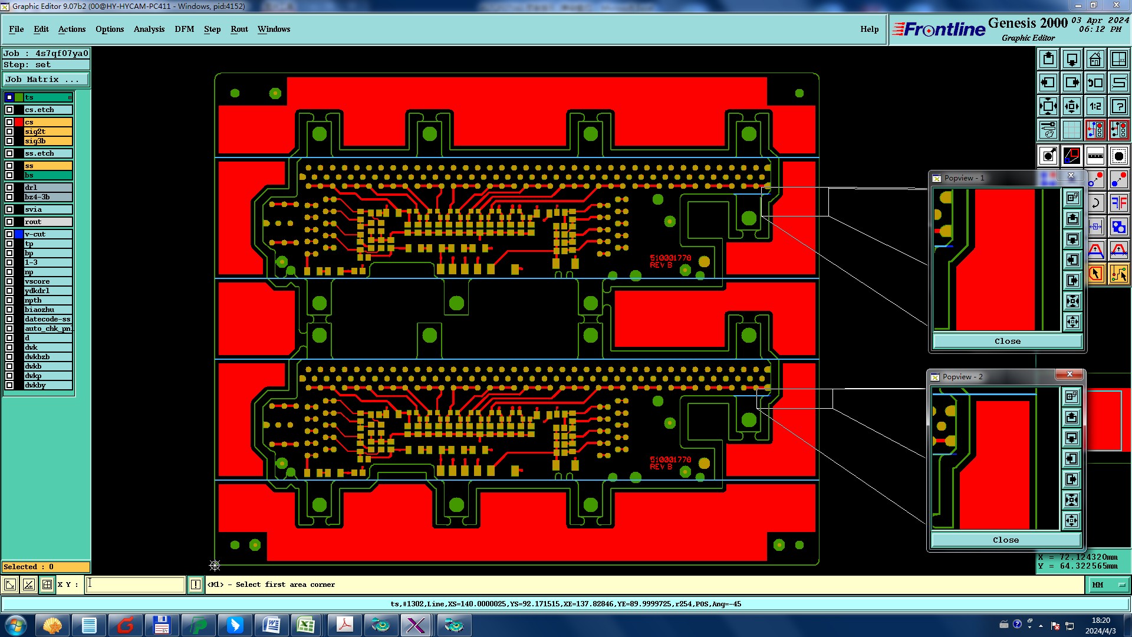Expand the ts layer options marker
The image size is (1132, 637).
click(70, 97)
